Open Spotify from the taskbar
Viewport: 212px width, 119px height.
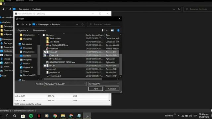pos(31,116)
